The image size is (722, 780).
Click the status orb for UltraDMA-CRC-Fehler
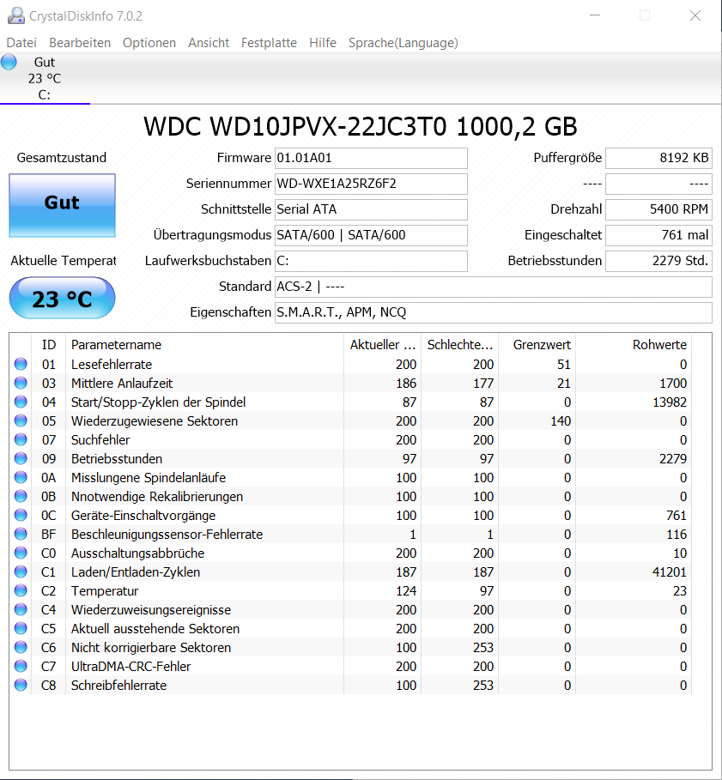[21, 667]
